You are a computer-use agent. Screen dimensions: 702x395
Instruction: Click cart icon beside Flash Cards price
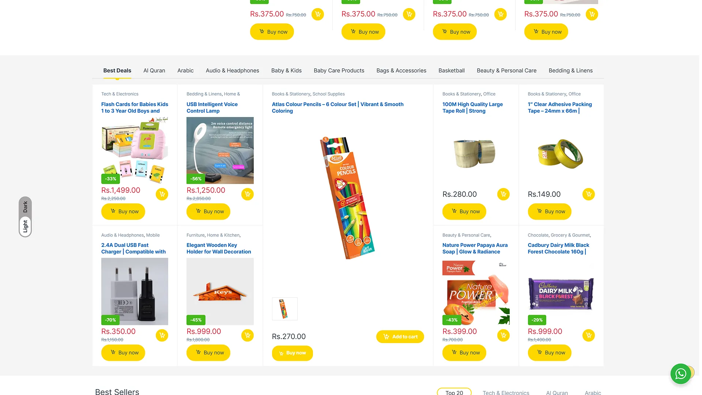(162, 194)
